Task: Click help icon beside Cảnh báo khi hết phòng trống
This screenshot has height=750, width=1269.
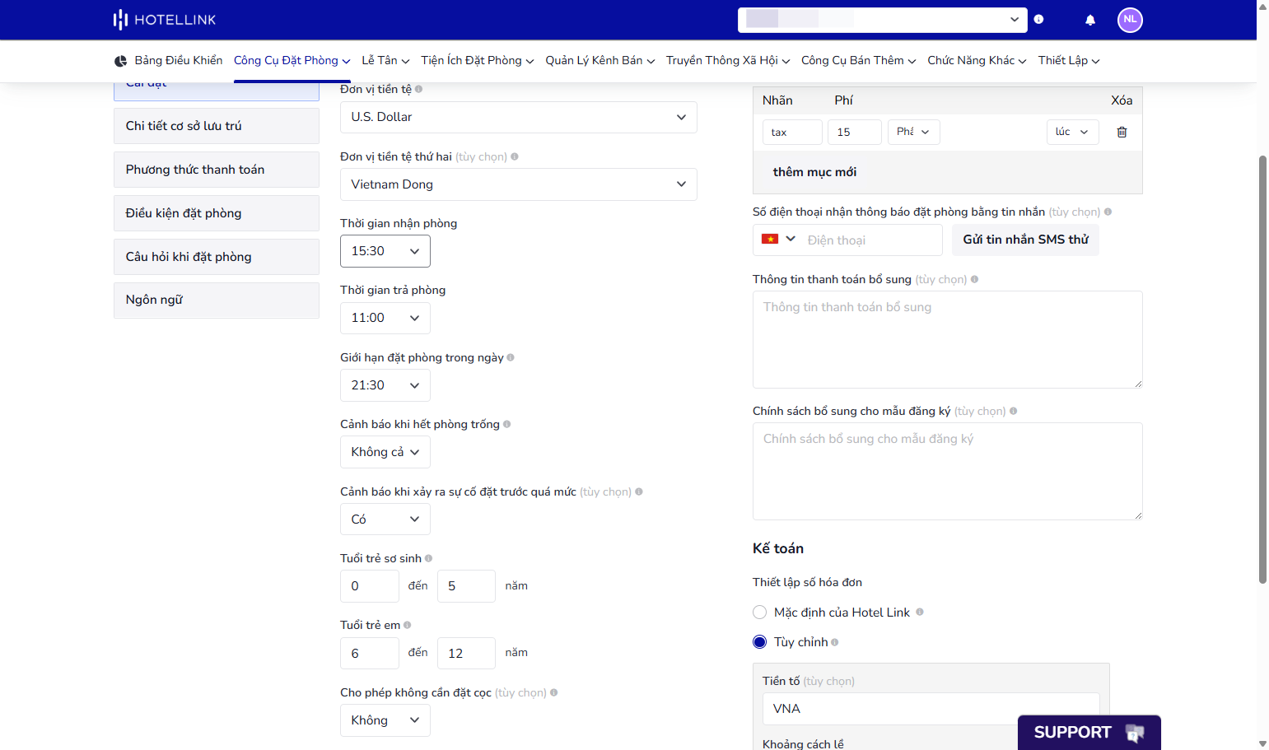Action: [506, 424]
